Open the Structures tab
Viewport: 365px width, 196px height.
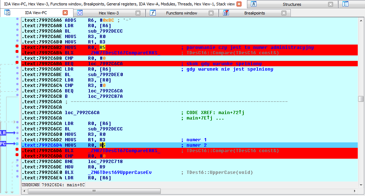tap(292, 4)
